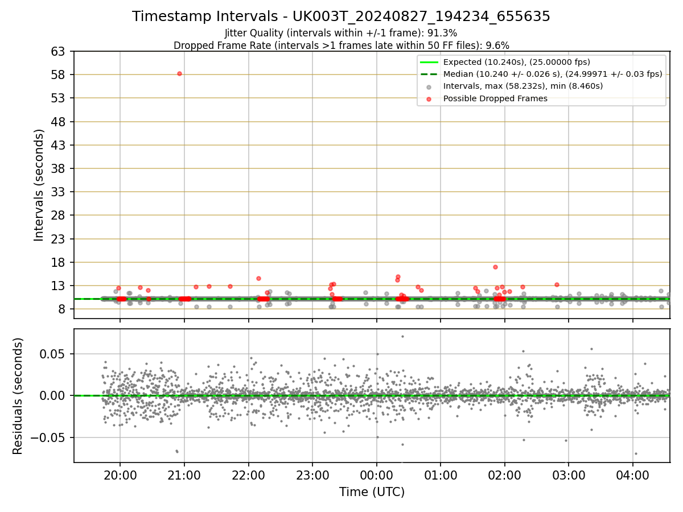The image size is (683, 512).
Task: Click legend entry 'Intervals, max (58.232s), min (8.460s)'
Action: (x=523, y=86)
